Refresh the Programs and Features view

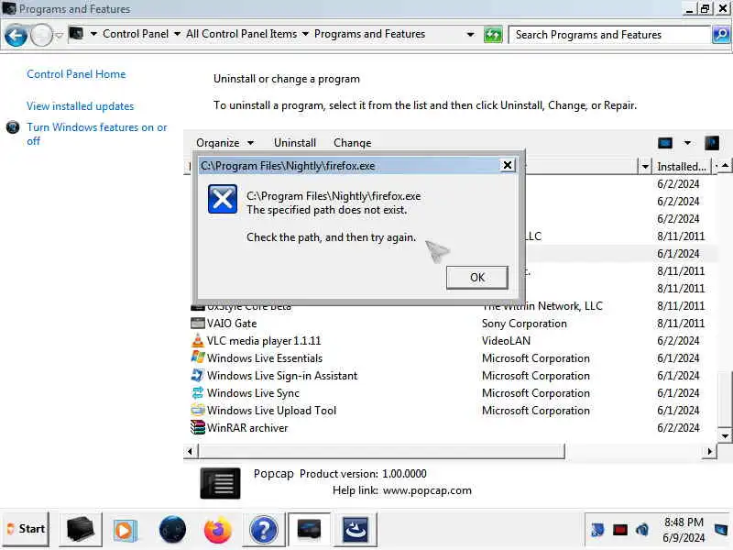pos(493,35)
